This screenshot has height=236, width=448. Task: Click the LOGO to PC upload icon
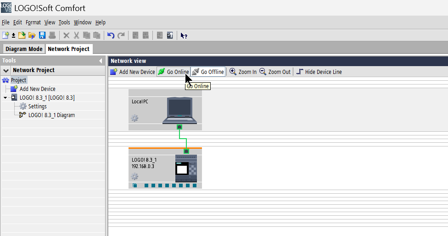[x=170, y=35]
